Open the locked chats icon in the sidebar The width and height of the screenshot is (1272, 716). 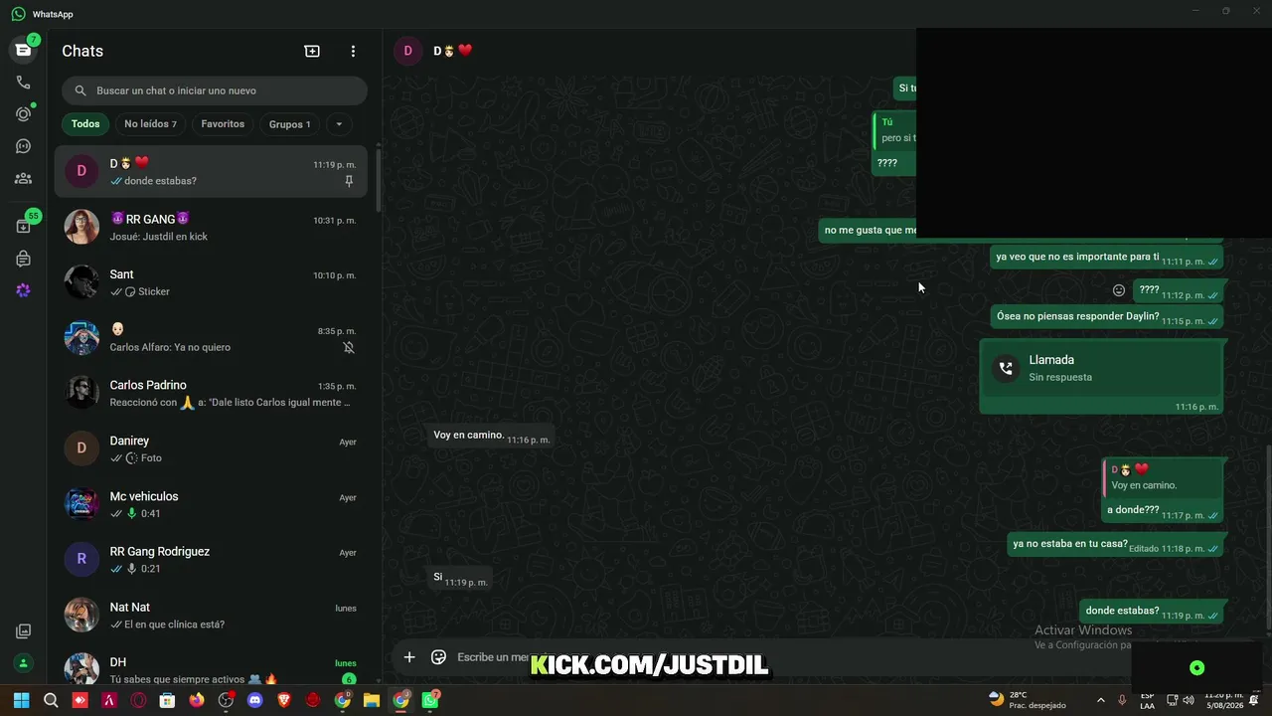coord(23,259)
